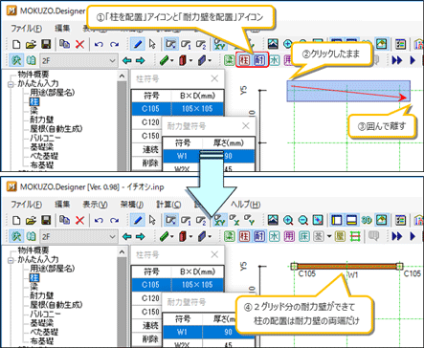Toggle 耐 bearing wall icon in top window
The height and width of the screenshot is (348, 424).
(x=259, y=60)
